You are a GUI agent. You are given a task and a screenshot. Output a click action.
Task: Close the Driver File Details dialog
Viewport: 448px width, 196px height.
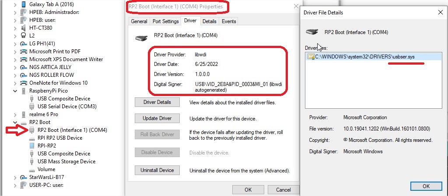point(440,12)
